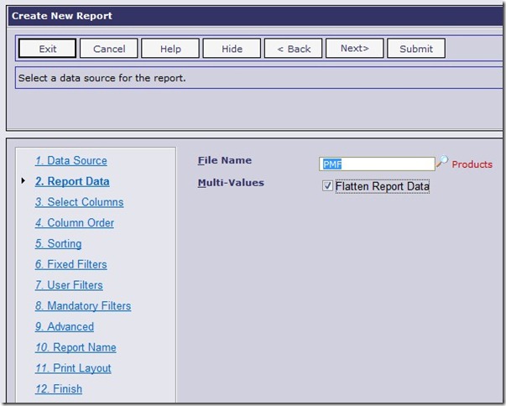Open step 4. Column Order
Screen dimensions: 506x406
point(75,223)
